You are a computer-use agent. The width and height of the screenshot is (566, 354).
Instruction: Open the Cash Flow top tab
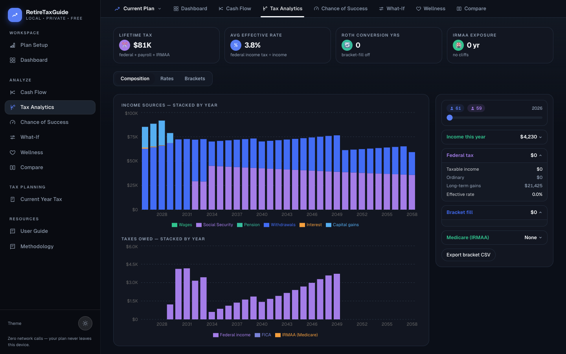tap(235, 9)
